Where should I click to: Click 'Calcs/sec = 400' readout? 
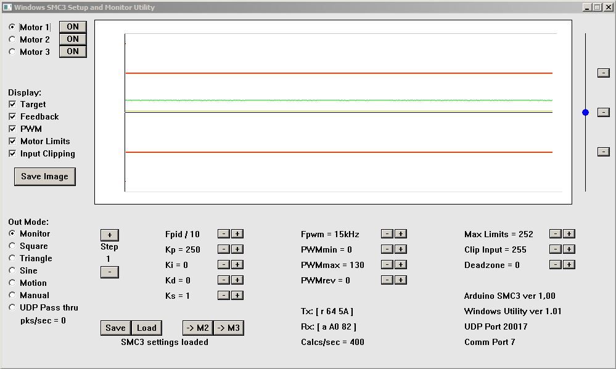pos(332,342)
